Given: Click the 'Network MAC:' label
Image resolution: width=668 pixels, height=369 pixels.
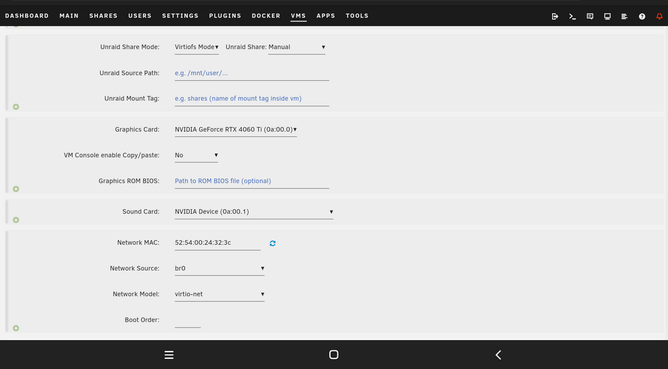Looking at the screenshot, I should pyautogui.click(x=138, y=243).
